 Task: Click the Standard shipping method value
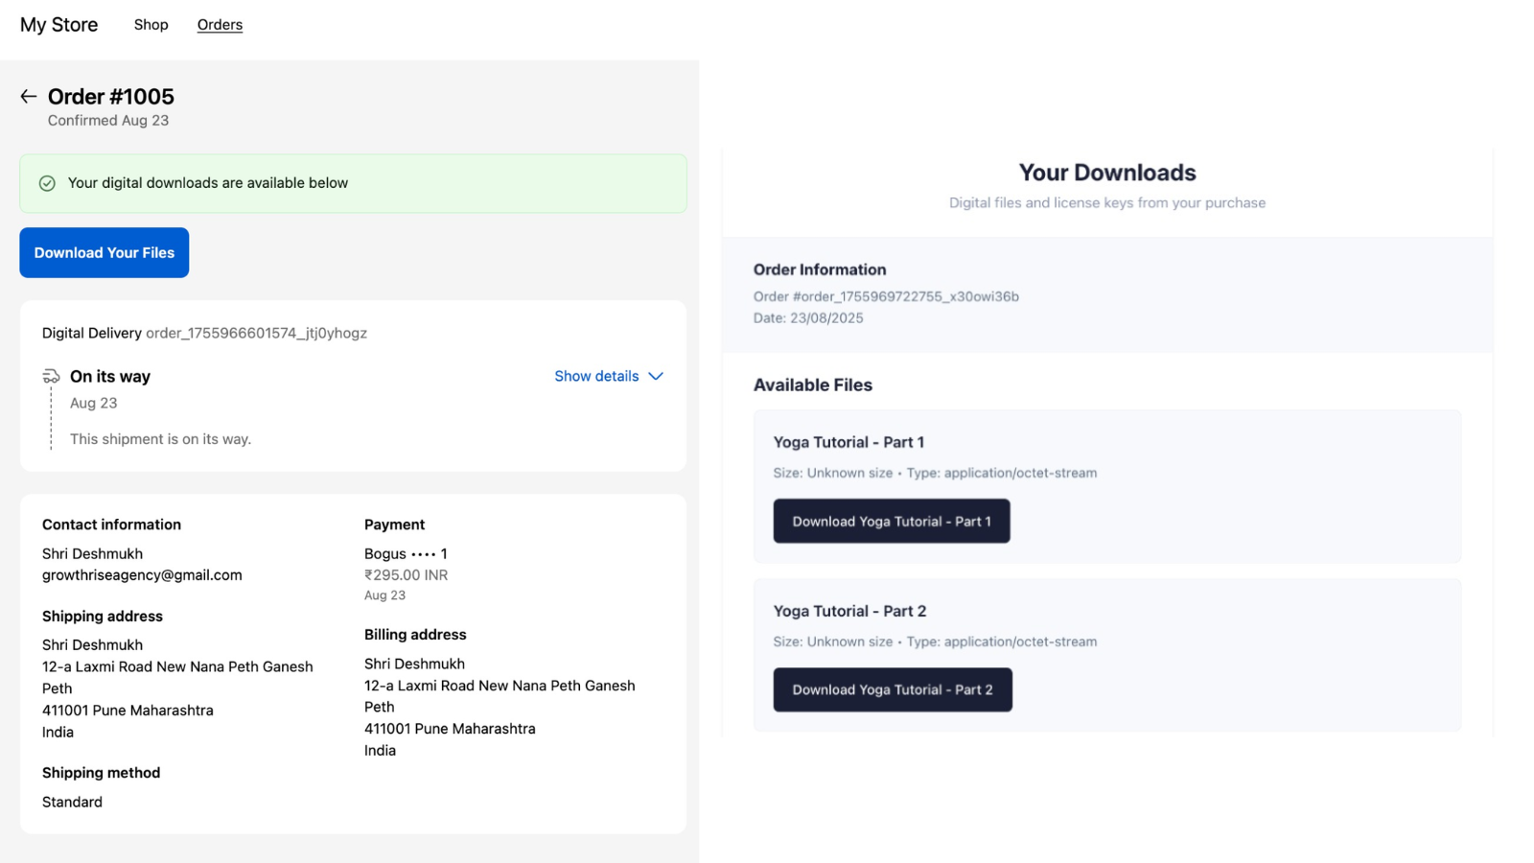coord(72,803)
